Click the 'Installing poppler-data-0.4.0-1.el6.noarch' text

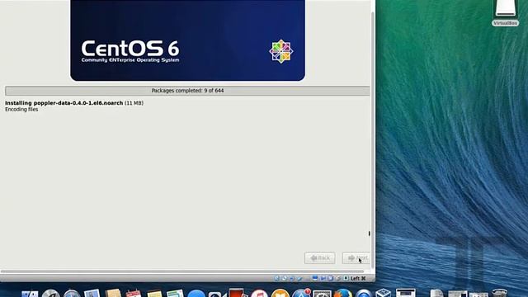[x=64, y=103]
